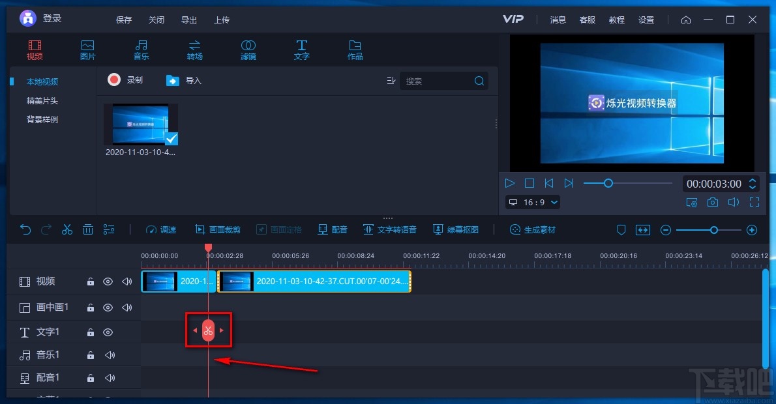776x404 pixels.
Task: Enter fullscreen preview
Action: pos(754,202)
